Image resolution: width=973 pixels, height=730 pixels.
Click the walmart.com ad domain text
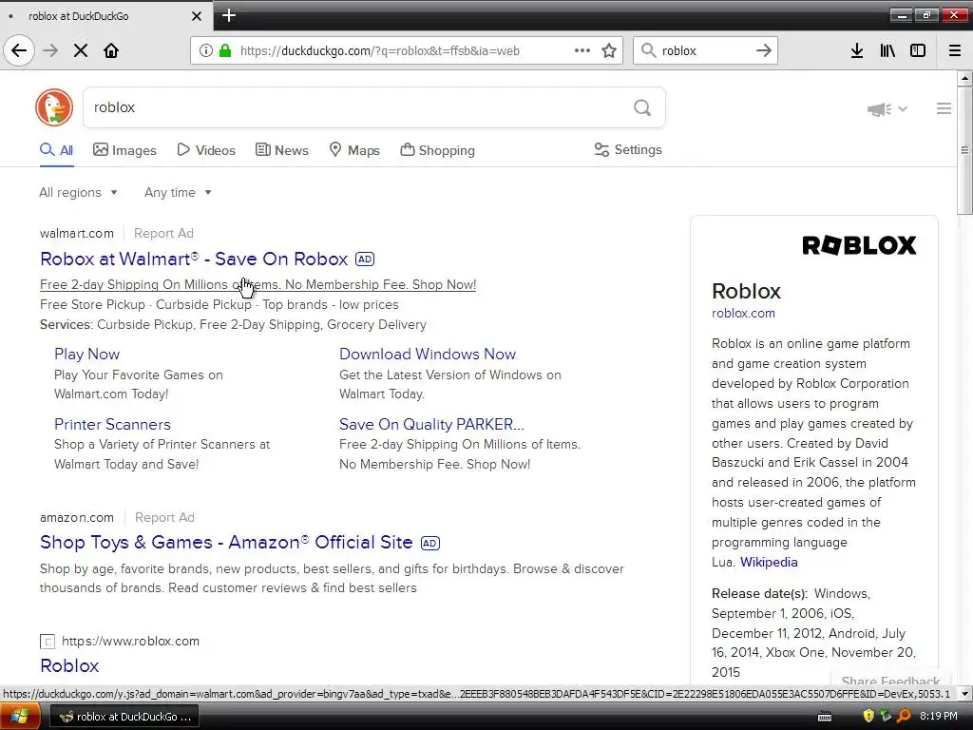(77, 234)
